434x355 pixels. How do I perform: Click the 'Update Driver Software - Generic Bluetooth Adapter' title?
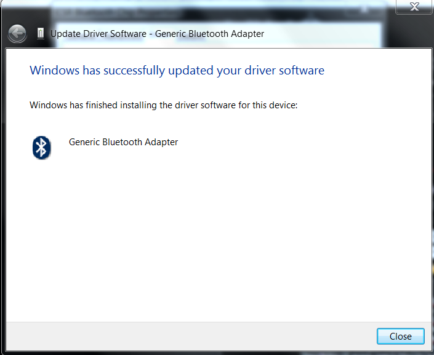tap(157, 34)
